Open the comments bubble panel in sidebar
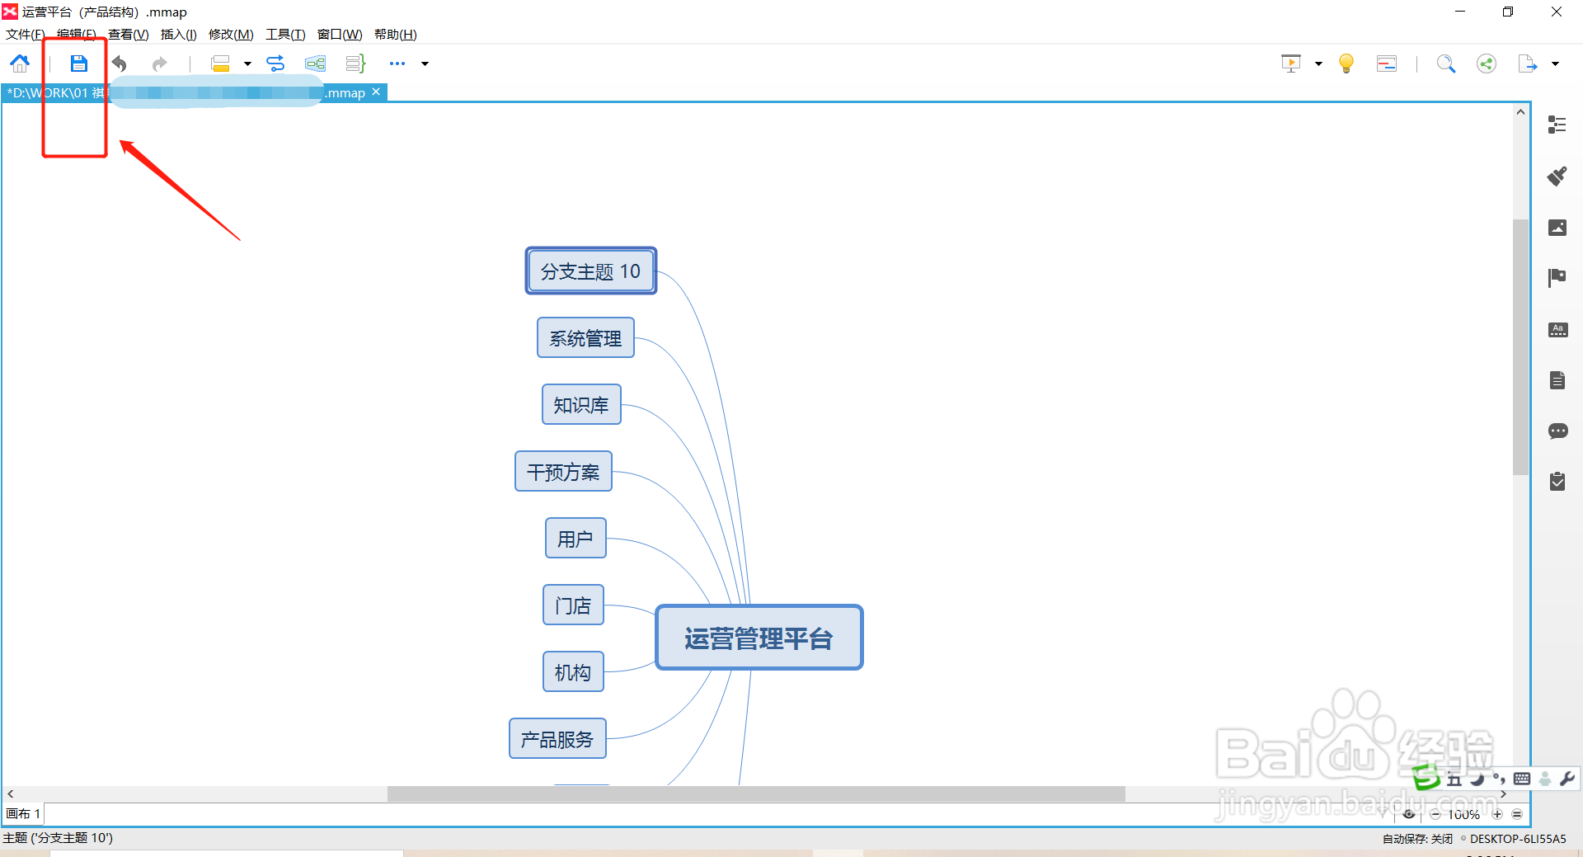The width and height of the screenshot is (1583, 857). [1557, 431]
